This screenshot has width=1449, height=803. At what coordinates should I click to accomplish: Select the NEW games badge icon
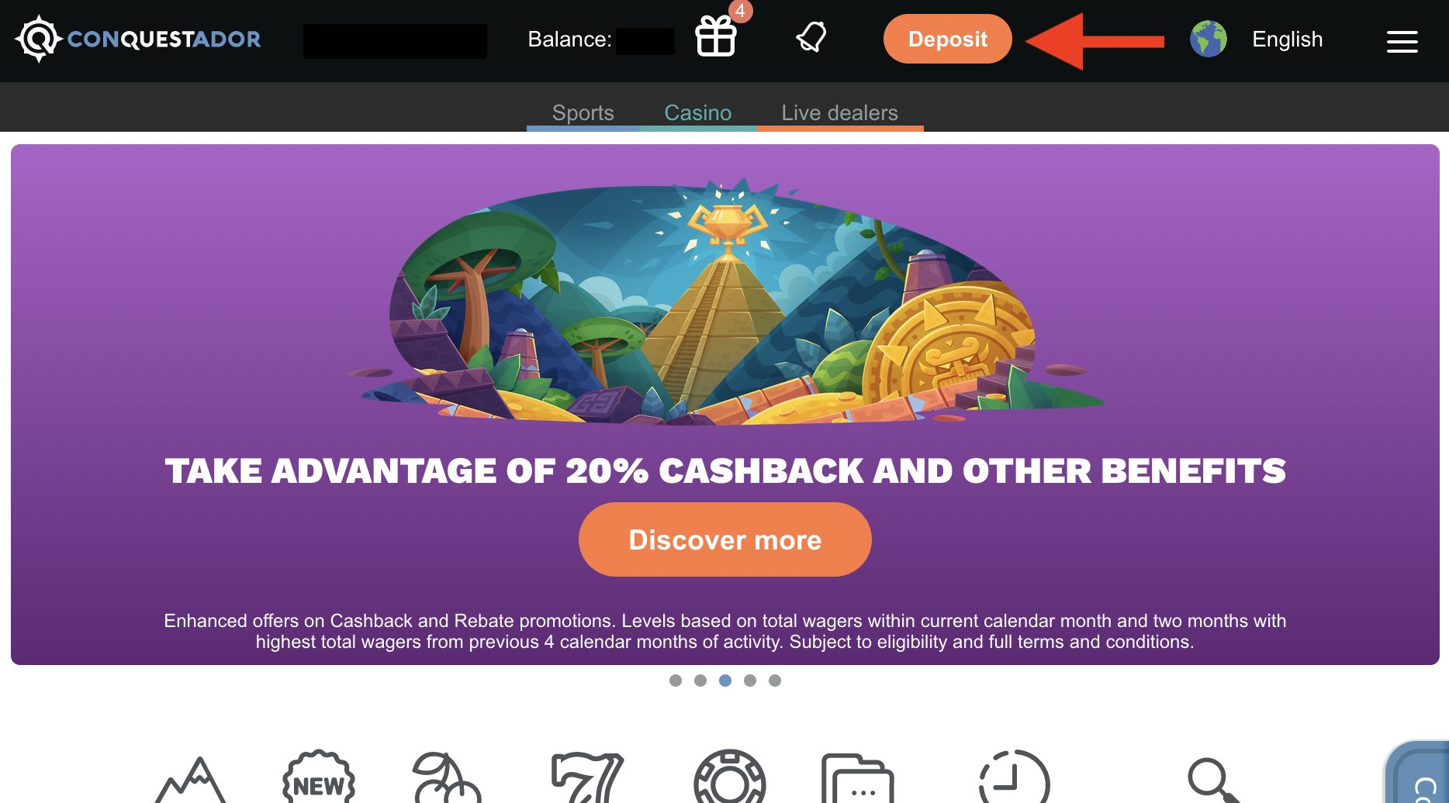click(x=319, y=777)
